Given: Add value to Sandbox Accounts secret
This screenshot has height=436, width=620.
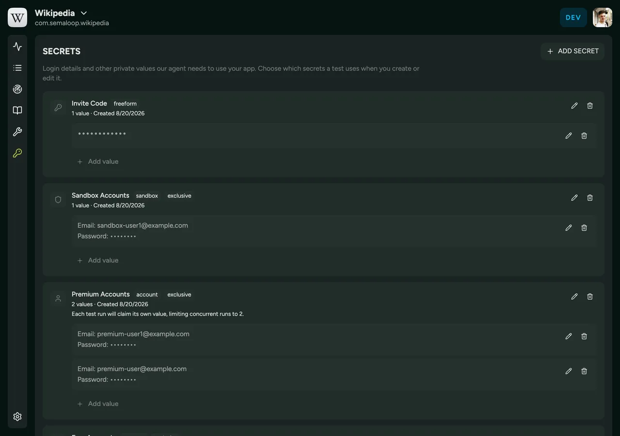Looking at the screenshot, I should tap(98, 260).
